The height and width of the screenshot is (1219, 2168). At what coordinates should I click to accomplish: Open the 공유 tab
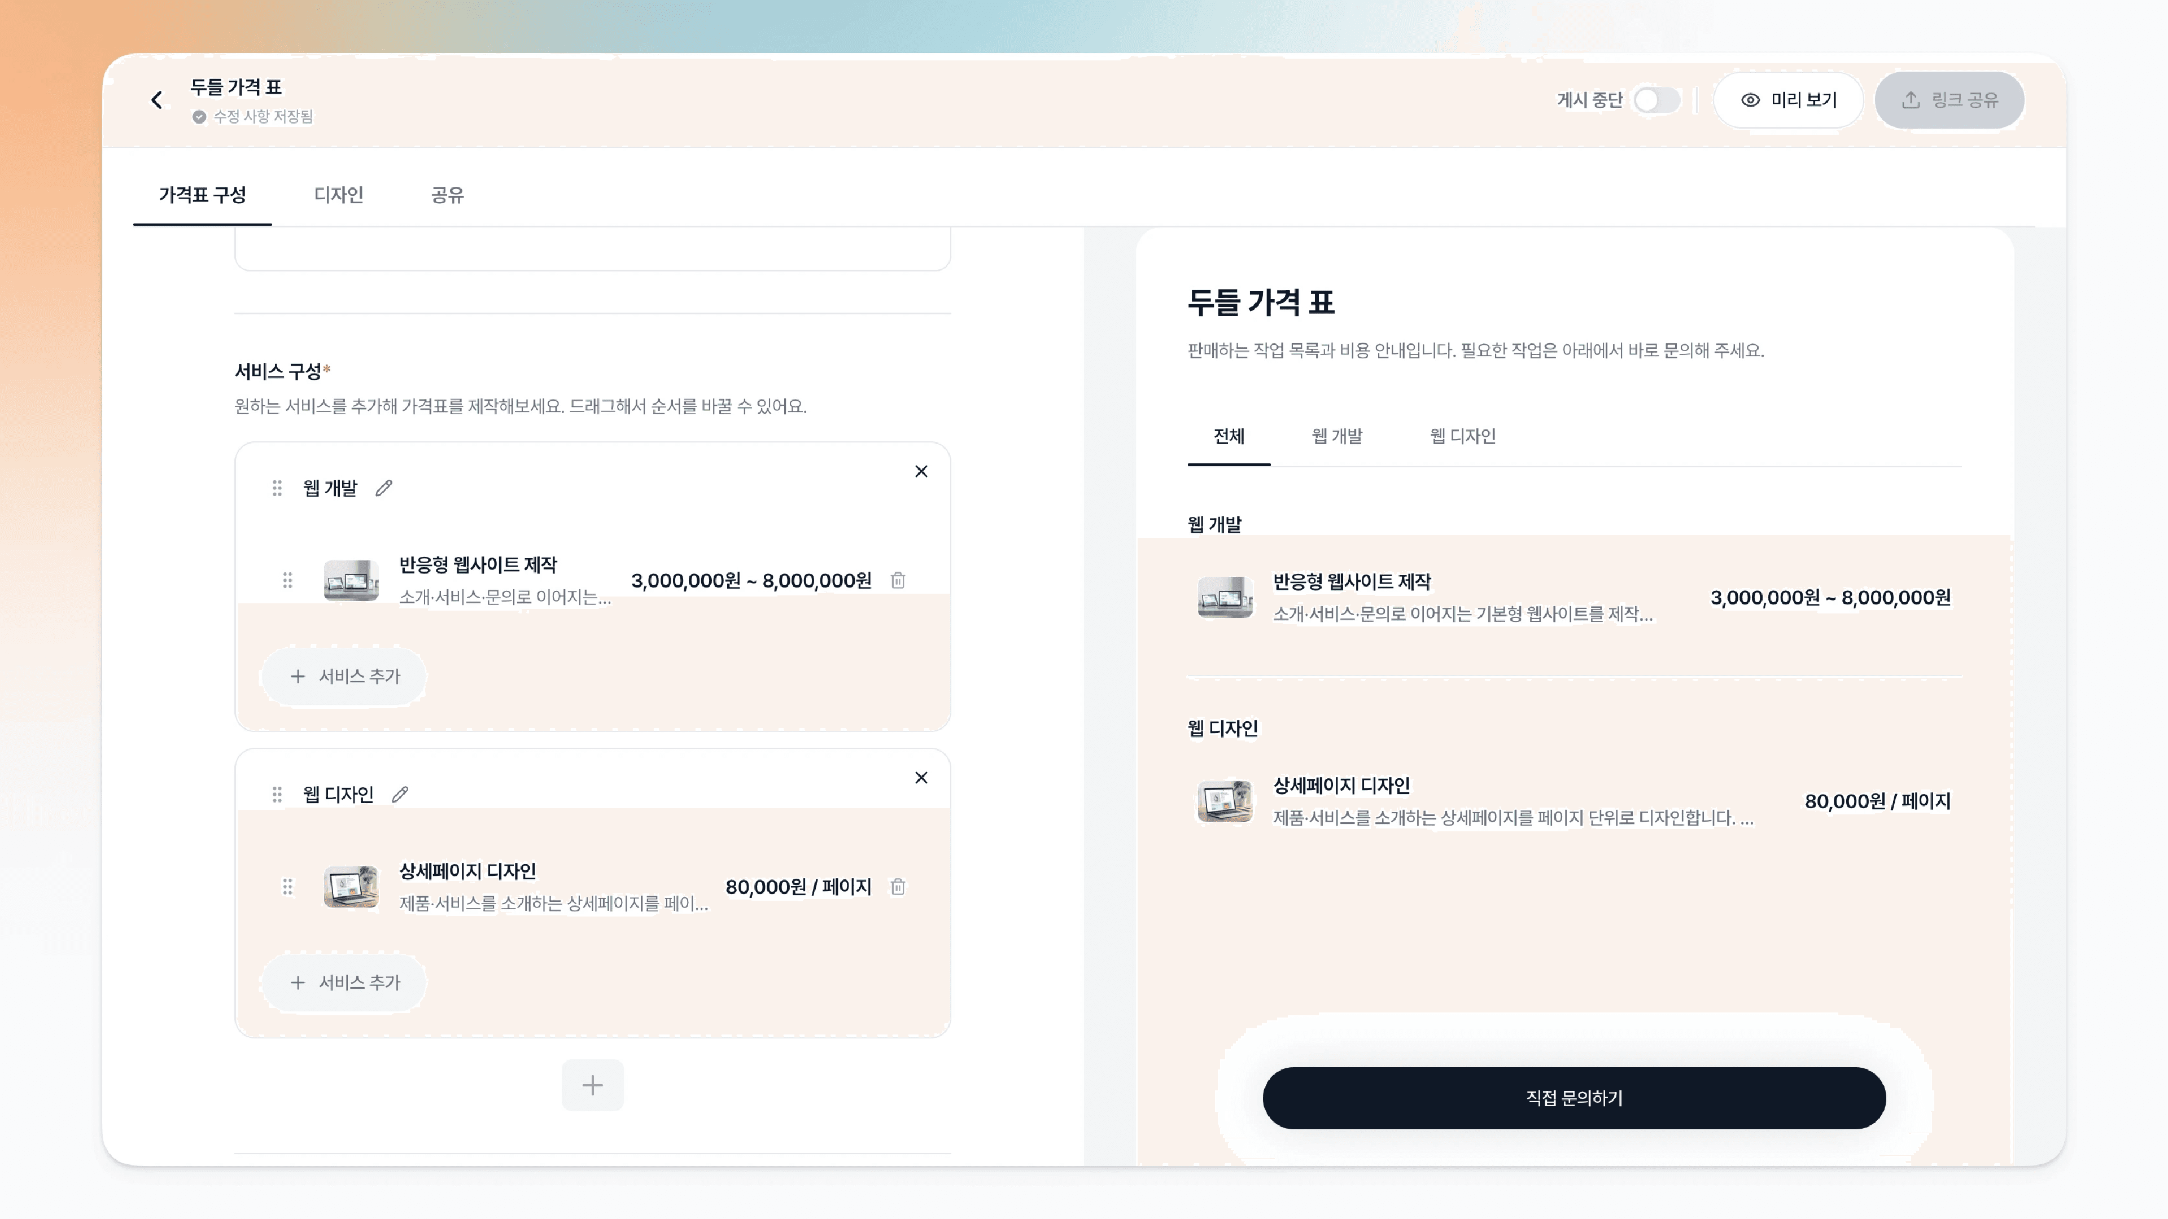pyautogui.click(x=448, y=195)
